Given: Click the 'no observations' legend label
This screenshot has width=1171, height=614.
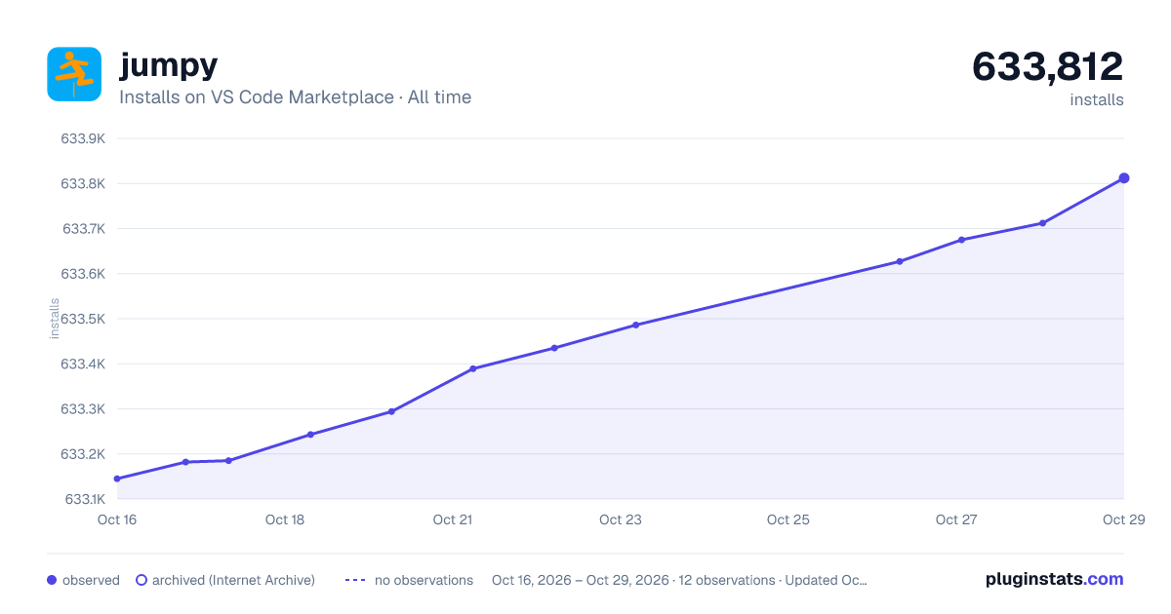Looking at the screenshot, I should tap(424, 580).
